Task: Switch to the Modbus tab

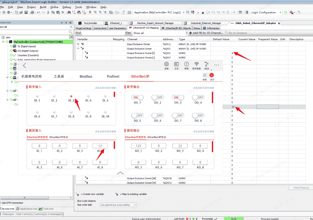Action: click(x=86, y=76)
